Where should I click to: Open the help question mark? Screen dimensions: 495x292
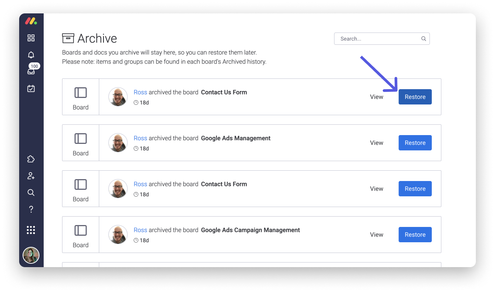pos(31,209)
